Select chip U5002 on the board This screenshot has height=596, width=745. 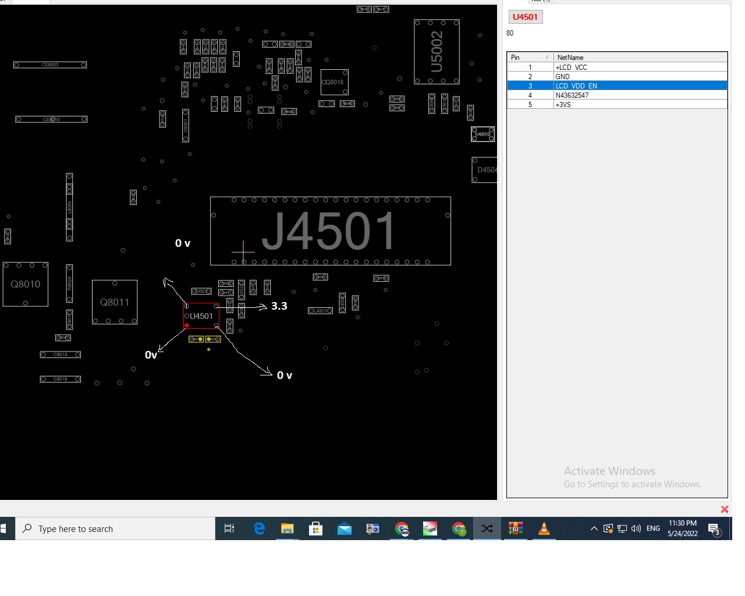tap(437, 52)
